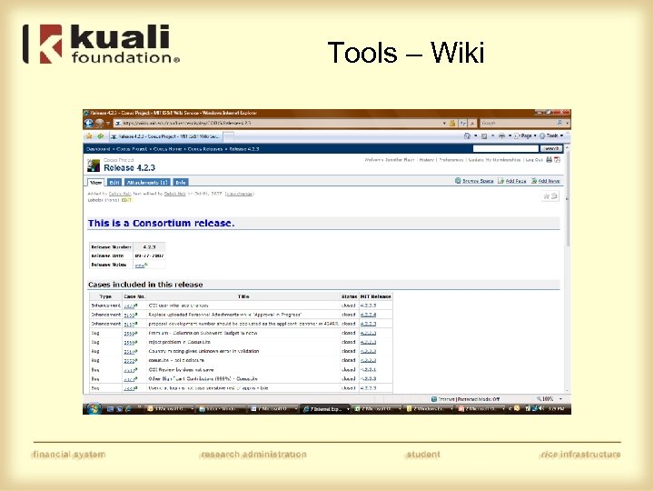The height and width of the screenshot is (491, 654).
Task: Click the Title column header
Action: point(243,296)
